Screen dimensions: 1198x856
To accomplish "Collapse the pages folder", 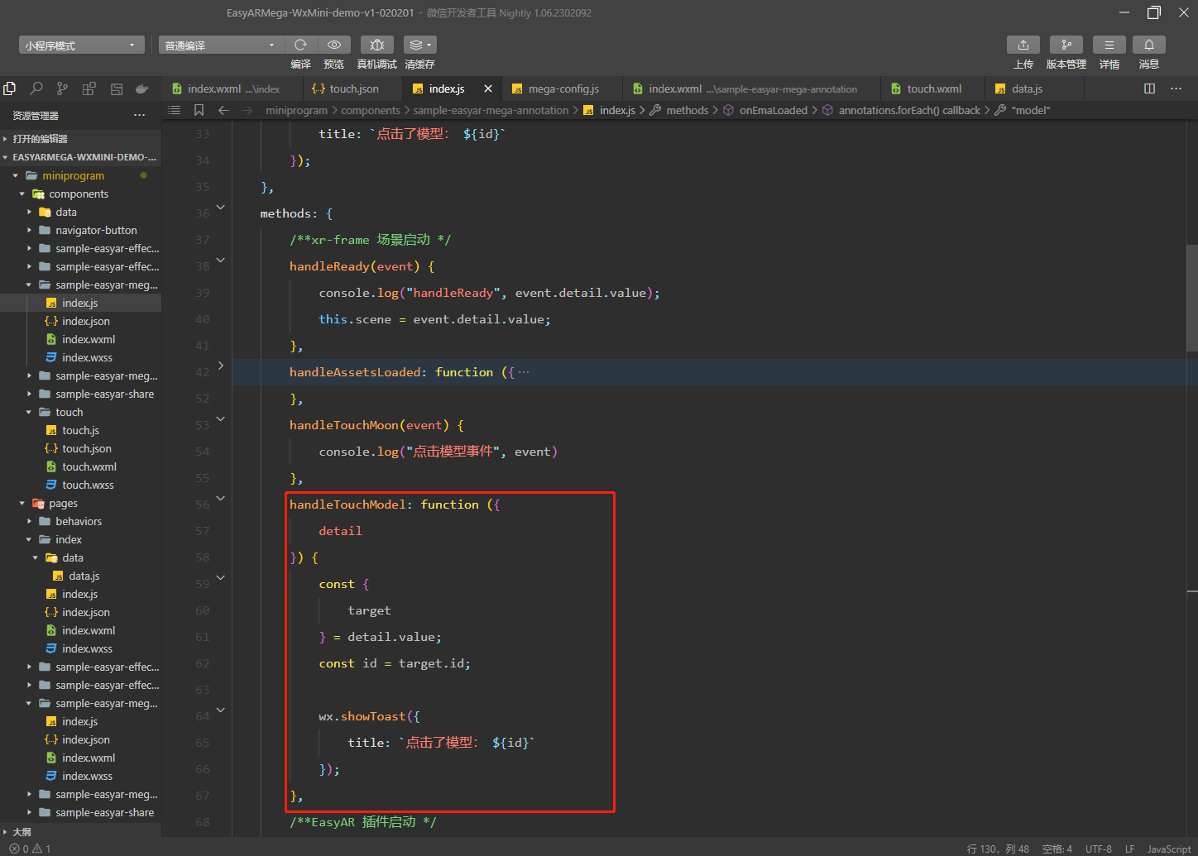I will pyautogui.click(x=22, y=503).
